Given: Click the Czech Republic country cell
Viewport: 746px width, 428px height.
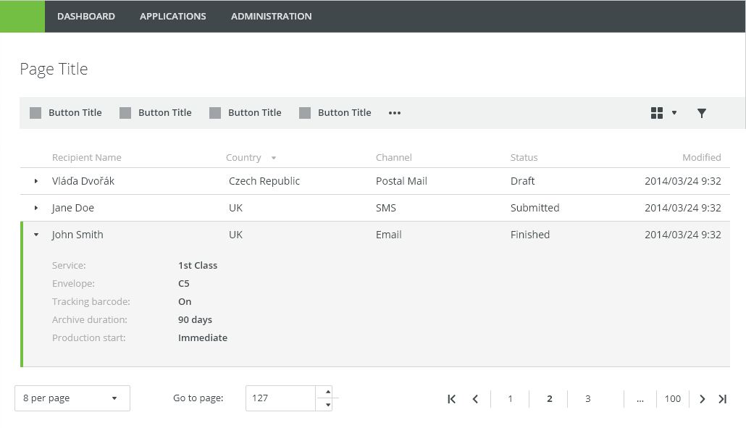Looking at the screenshot, I should pyautogui.click(x=264, y=181).
